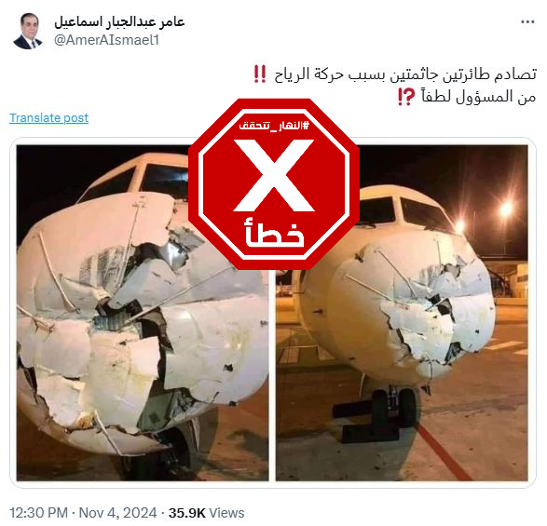Image resolution: width=547 pixels, height=526 pixels.
Task: Click the red double exclamation emoji
Action: click(260, 74)
